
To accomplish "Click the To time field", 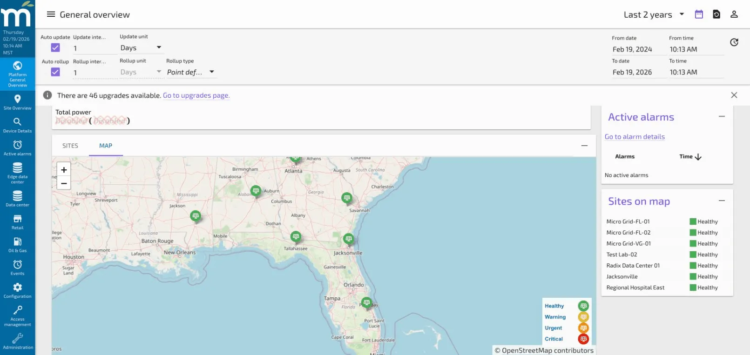I will (x=696, y=72).
